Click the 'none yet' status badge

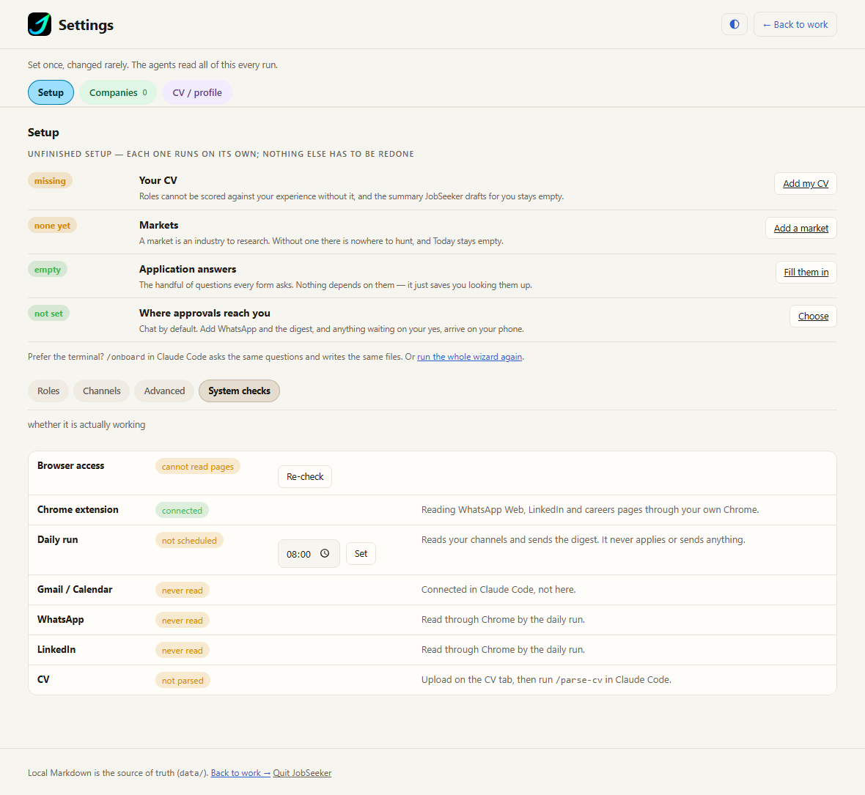pos(52,226)
